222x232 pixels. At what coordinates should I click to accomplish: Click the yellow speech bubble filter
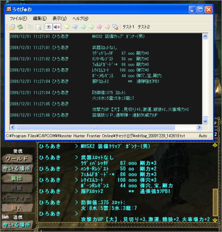click(x=67, y=27)
